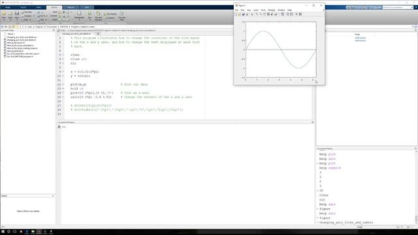418x235 pixels.
Task: Click the Run Section button
Action: (110, 14)
